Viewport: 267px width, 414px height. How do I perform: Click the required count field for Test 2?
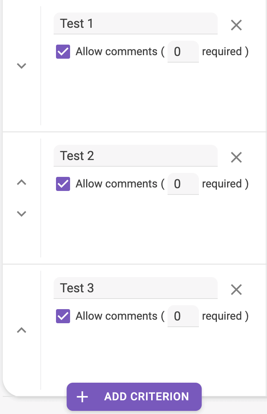(183, 184)
